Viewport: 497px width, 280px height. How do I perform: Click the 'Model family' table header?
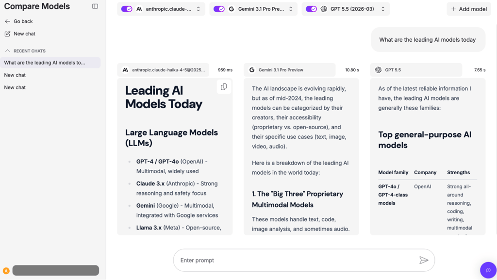[393, 172]
